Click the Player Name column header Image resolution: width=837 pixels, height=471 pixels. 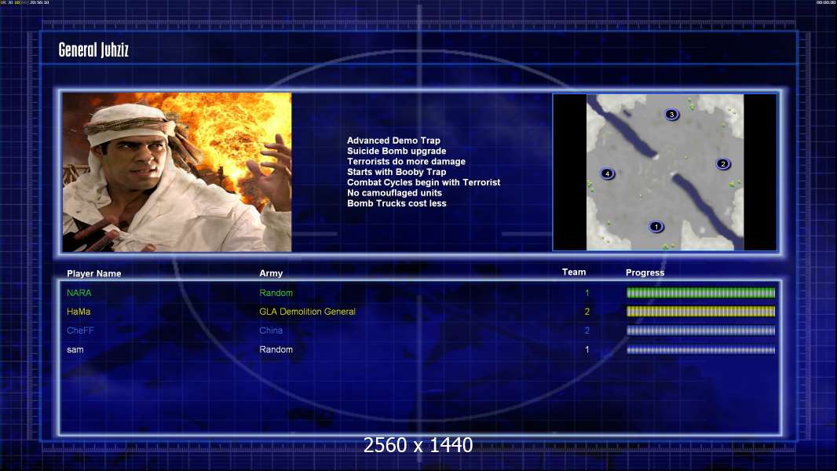[94, 274]
